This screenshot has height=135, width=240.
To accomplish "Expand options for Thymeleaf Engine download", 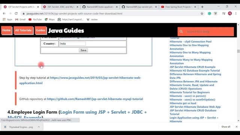I will point(39,127).
